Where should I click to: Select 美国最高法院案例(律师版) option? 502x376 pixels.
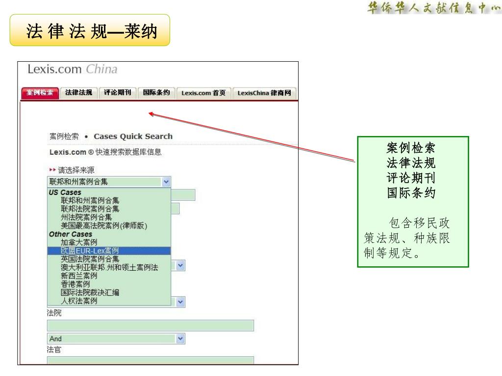[x=104, y=225]
